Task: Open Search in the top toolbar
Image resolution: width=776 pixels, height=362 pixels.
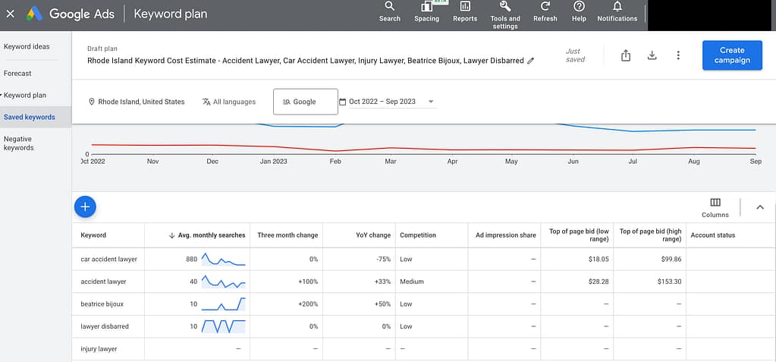Action: 389,12
